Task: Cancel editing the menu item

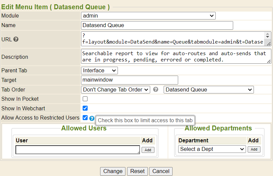Action: 161,171
